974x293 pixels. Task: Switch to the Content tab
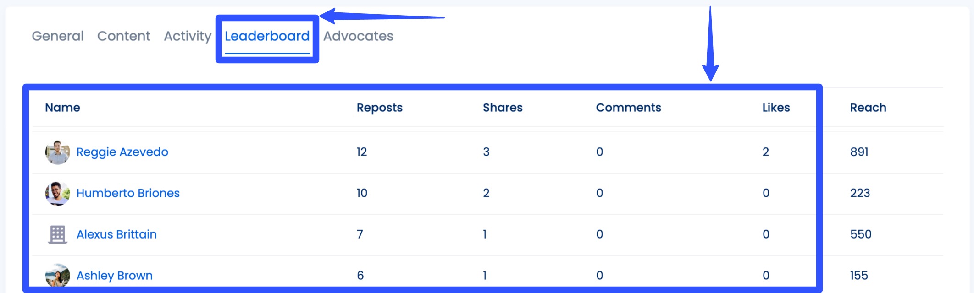pyautogui.click(x=124, y=36)
